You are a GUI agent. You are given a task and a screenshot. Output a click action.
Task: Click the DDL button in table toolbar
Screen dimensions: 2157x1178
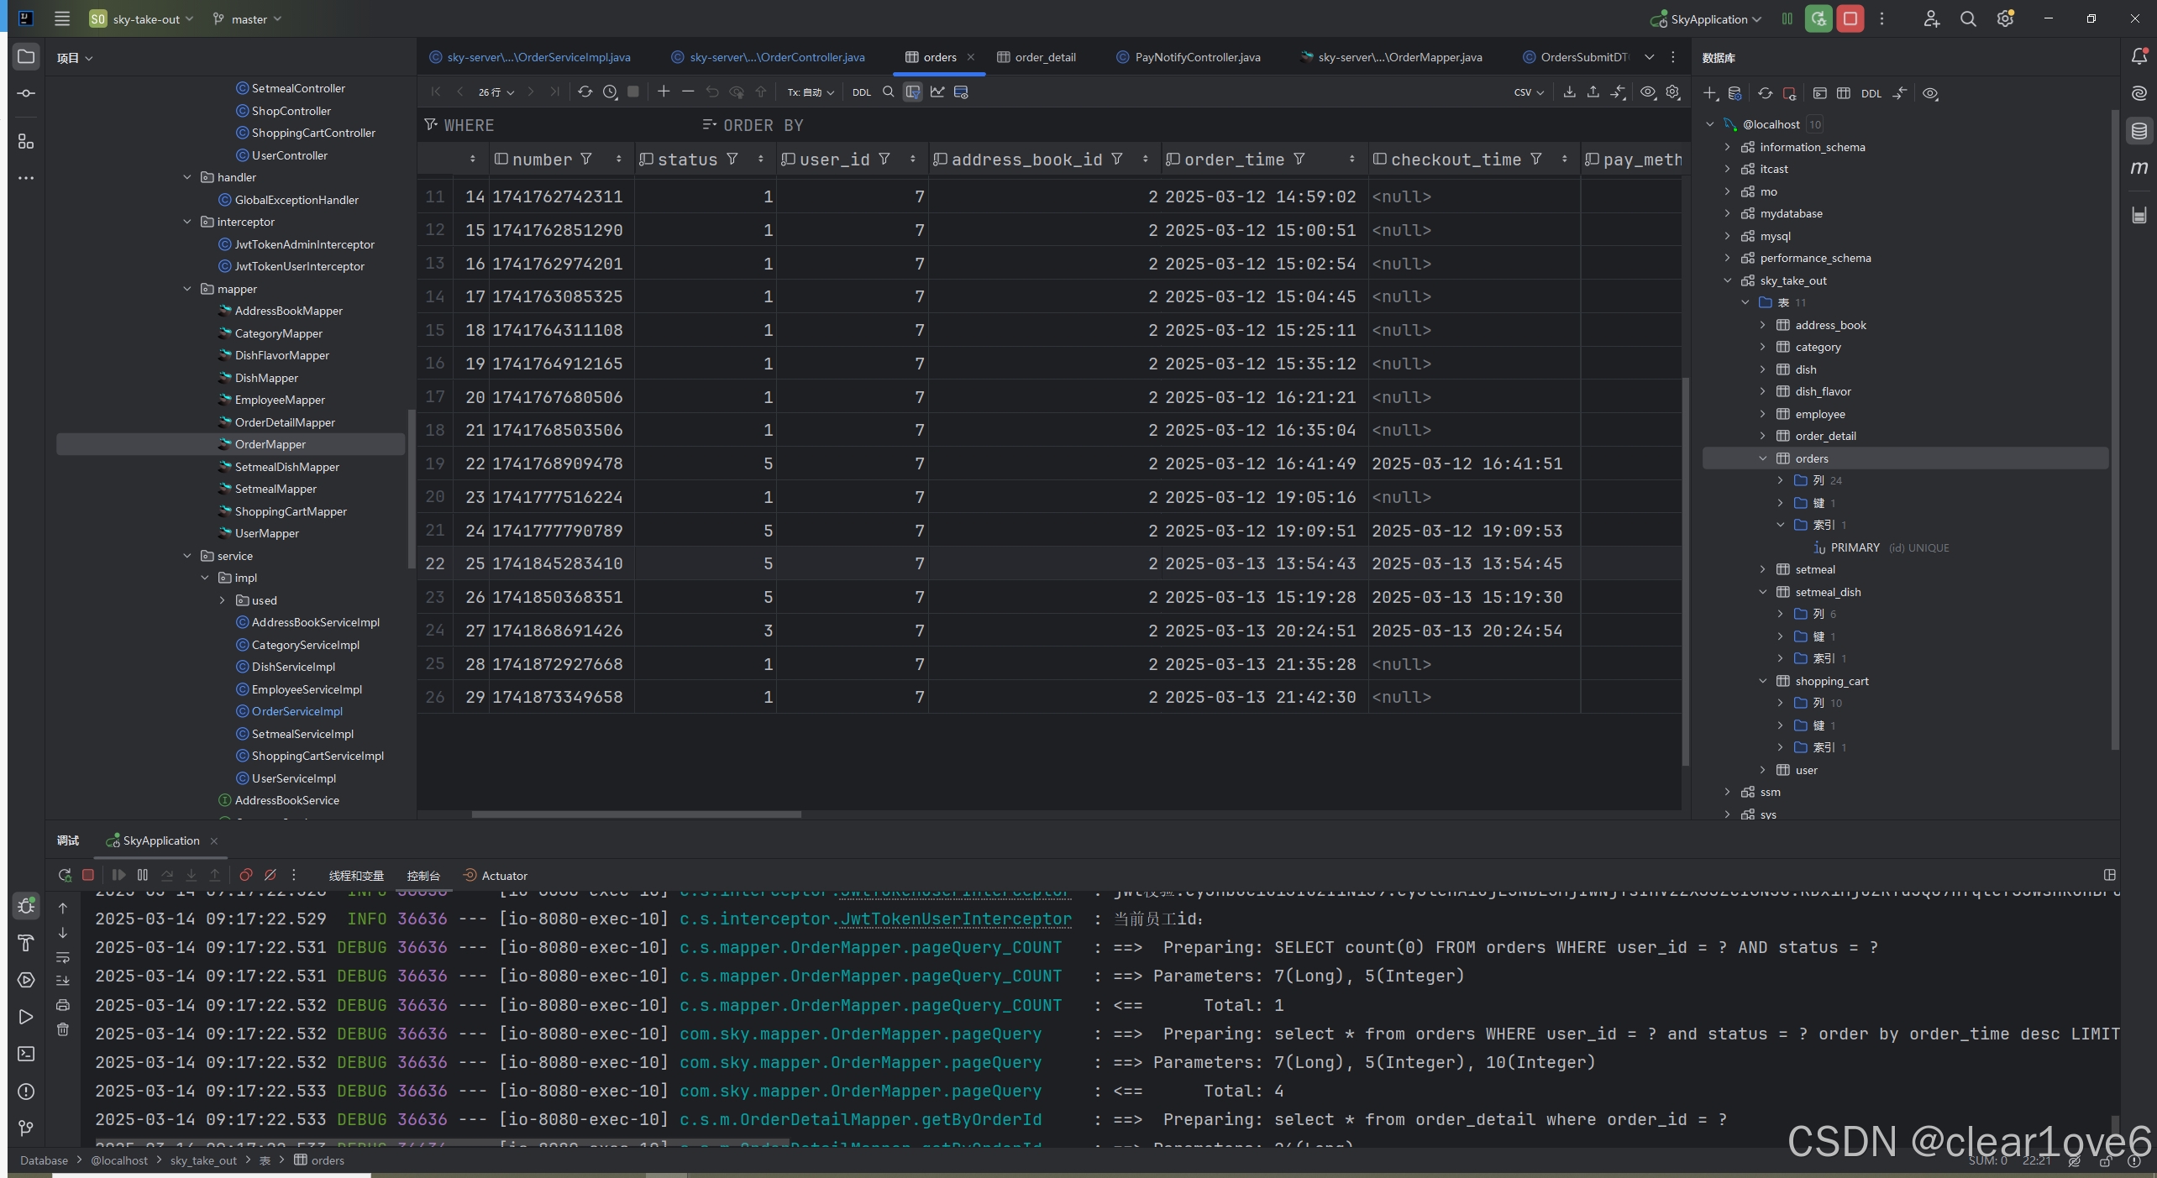tap(861, 92)
